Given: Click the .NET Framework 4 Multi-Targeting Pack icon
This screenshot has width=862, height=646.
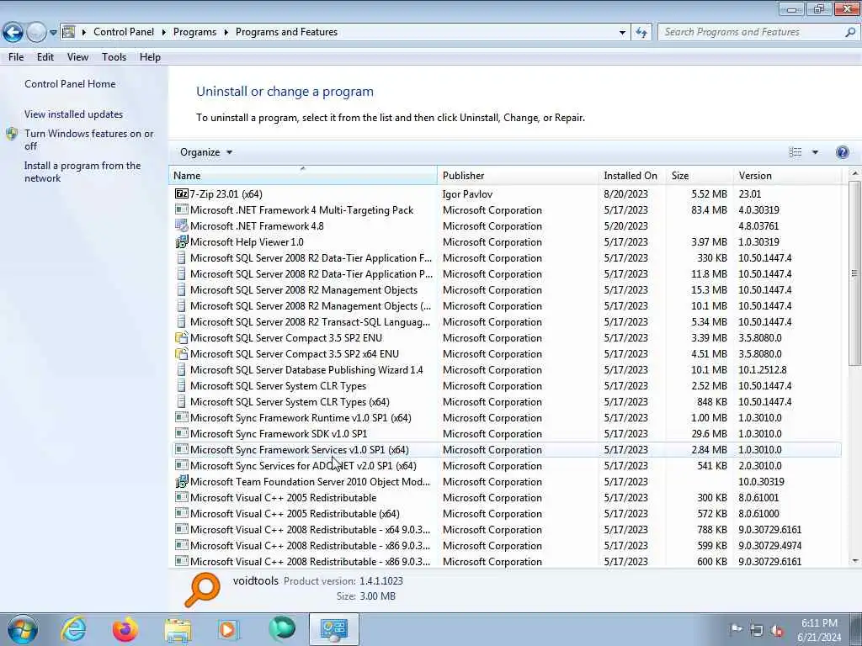Looking at the screenshot, I should [x=182, y=209].
